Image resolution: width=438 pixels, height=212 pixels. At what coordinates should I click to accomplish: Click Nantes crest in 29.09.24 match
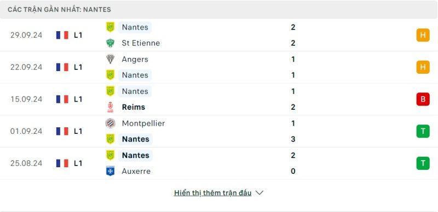pos(110,27)
